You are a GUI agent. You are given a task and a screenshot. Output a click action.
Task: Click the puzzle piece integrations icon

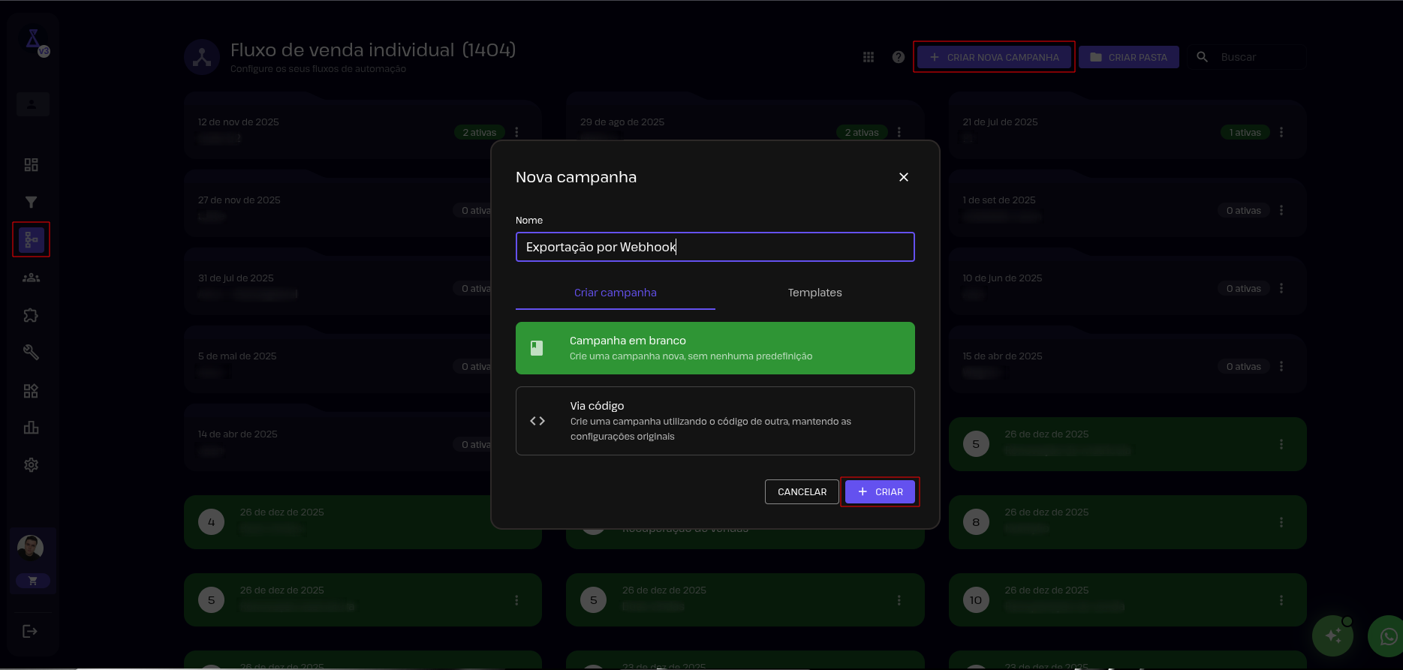pos(31,315)
